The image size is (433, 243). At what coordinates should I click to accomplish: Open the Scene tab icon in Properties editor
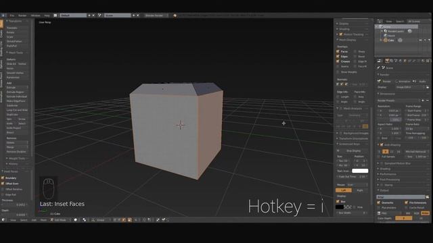pos(396,61)
